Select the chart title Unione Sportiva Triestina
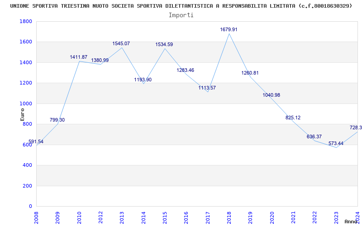Image resolution: width=362 pixels, height=226 pixels. [181, 6]
